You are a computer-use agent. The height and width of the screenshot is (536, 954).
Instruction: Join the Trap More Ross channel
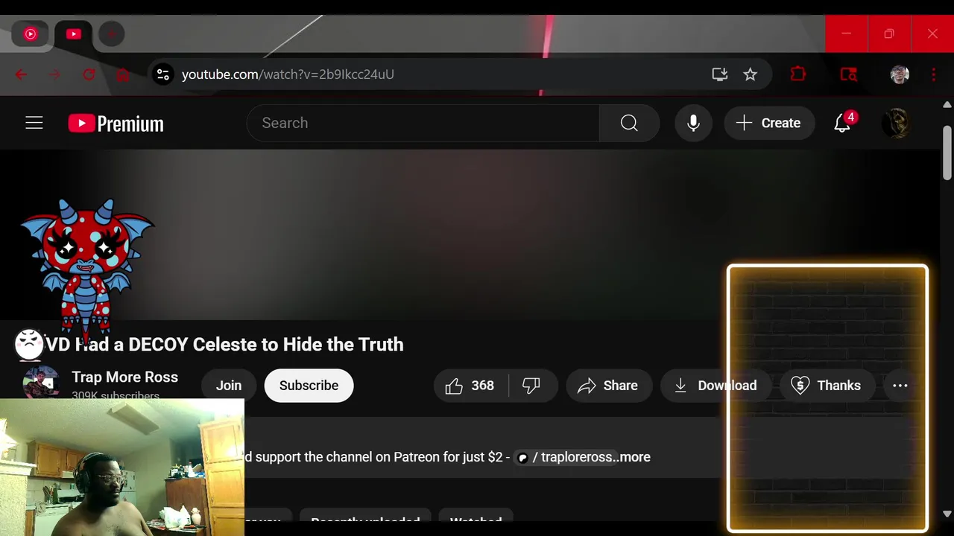coord(229,386)
